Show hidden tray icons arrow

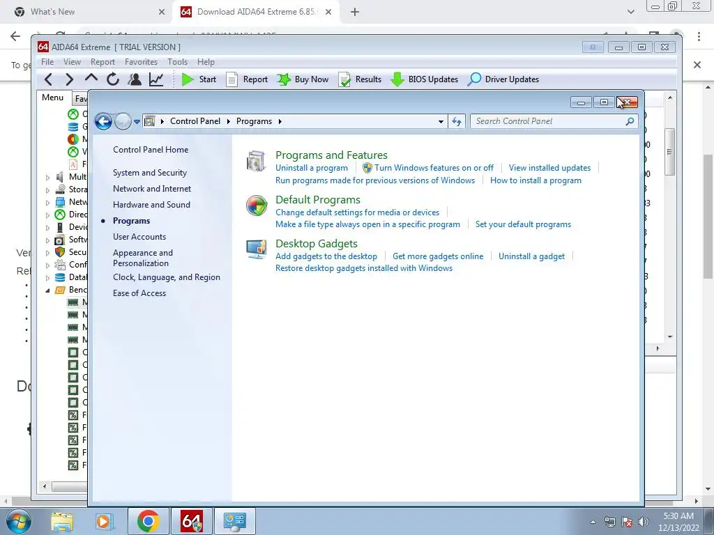[593, 522]
